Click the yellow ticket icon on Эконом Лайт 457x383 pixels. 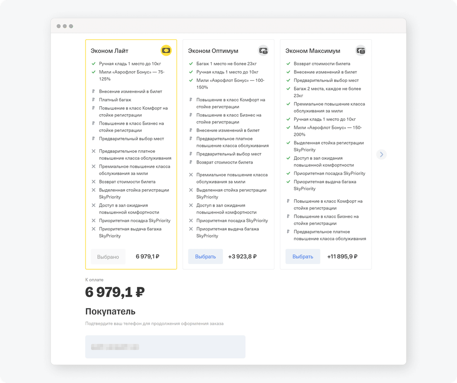tap(166, 50)
